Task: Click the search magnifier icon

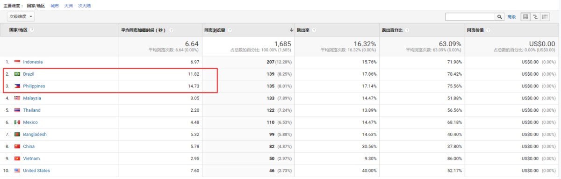Action: 500,17
